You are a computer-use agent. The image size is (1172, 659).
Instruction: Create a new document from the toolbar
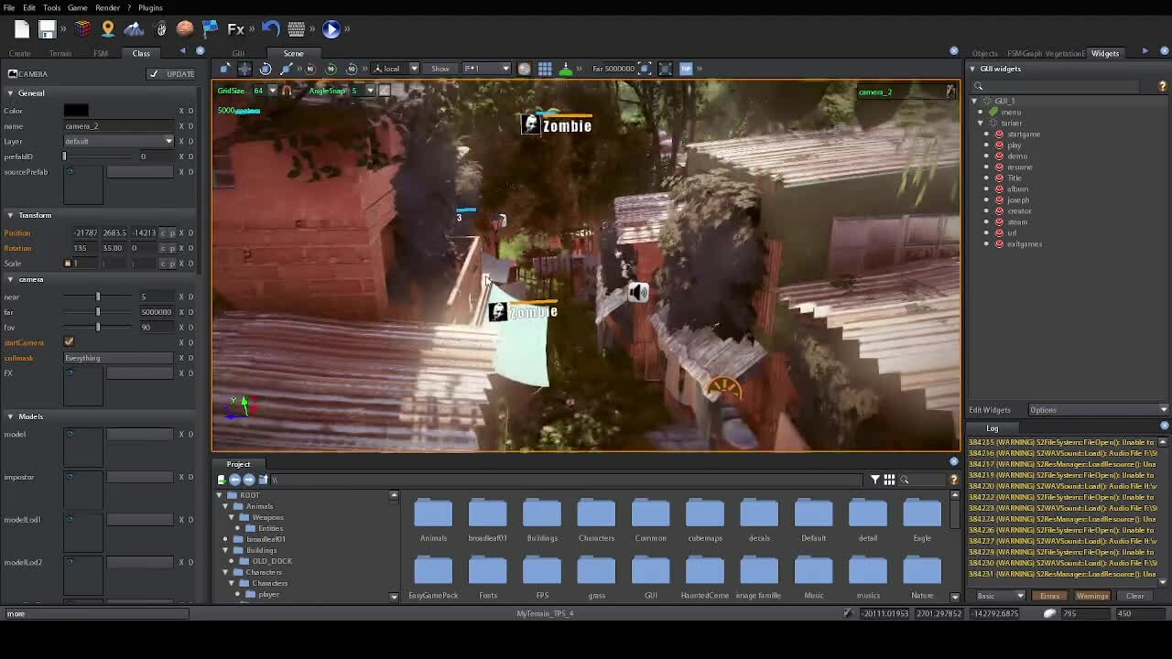click(22, 29)
